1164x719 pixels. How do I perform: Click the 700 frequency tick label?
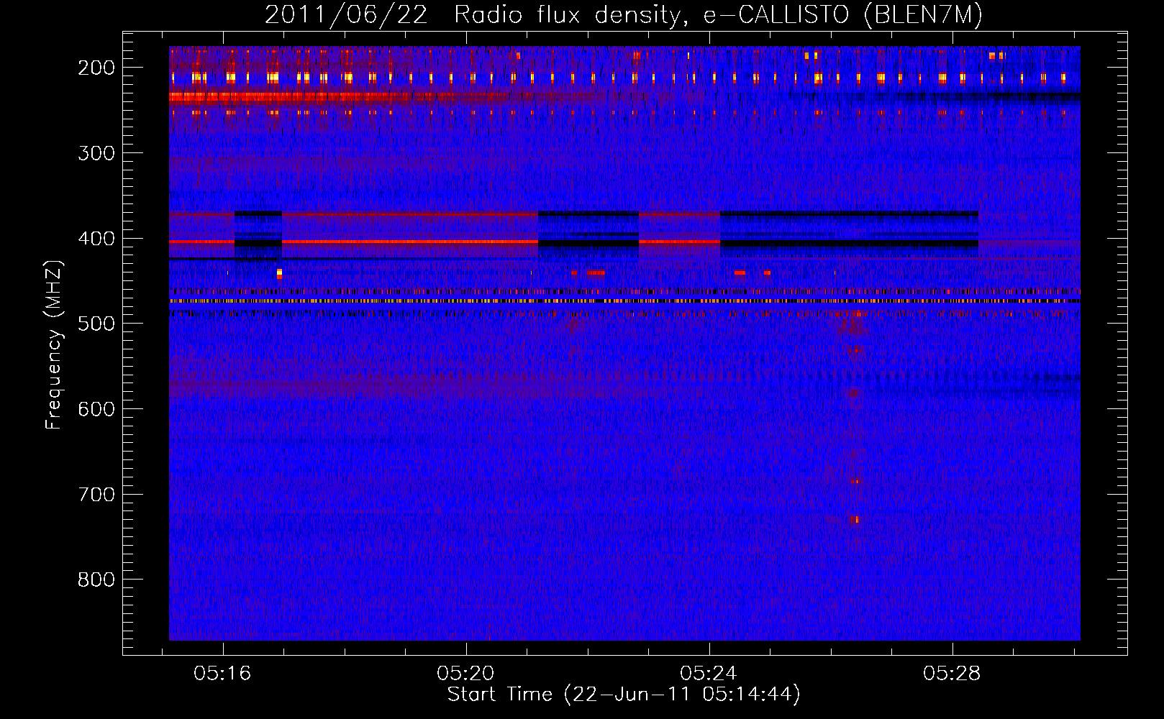coord(96,495)
